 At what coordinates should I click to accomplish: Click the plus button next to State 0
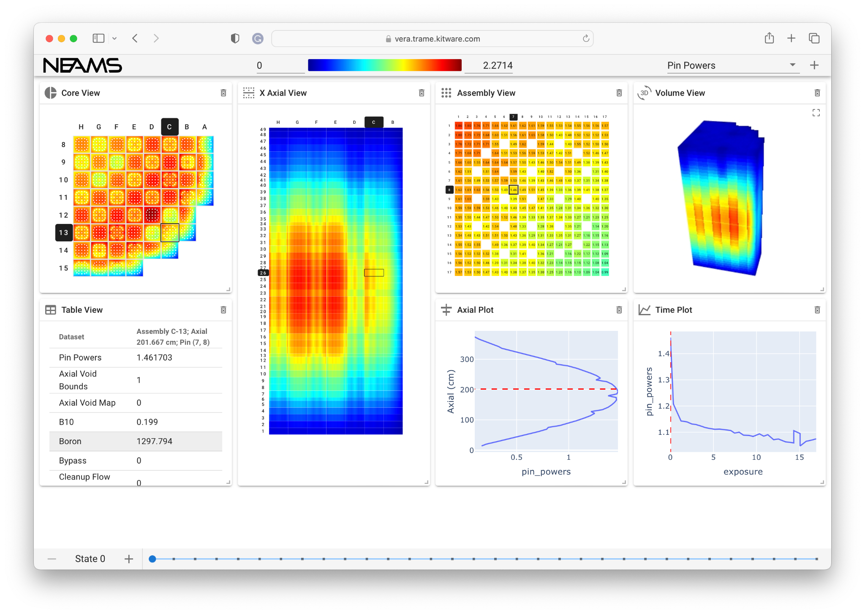tap(129, 558)
